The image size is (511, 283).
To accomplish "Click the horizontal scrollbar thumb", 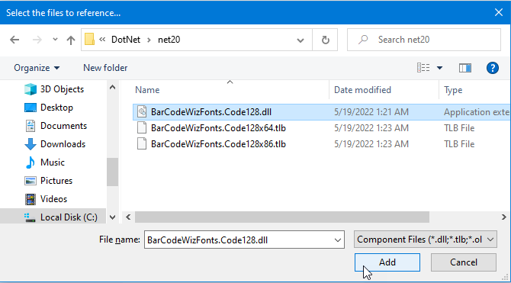I will pos(282,217).
